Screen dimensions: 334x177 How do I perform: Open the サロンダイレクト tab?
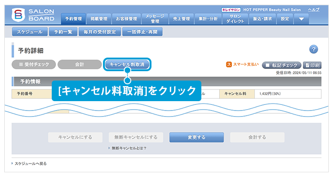click(235, 19)
